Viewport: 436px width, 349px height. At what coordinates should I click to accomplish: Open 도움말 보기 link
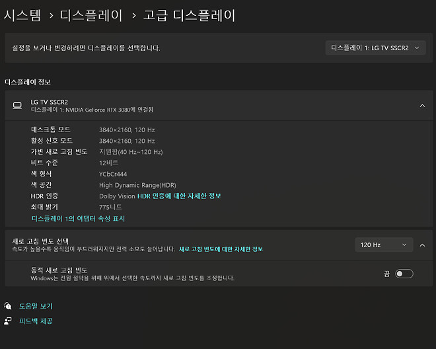point(36,306)
